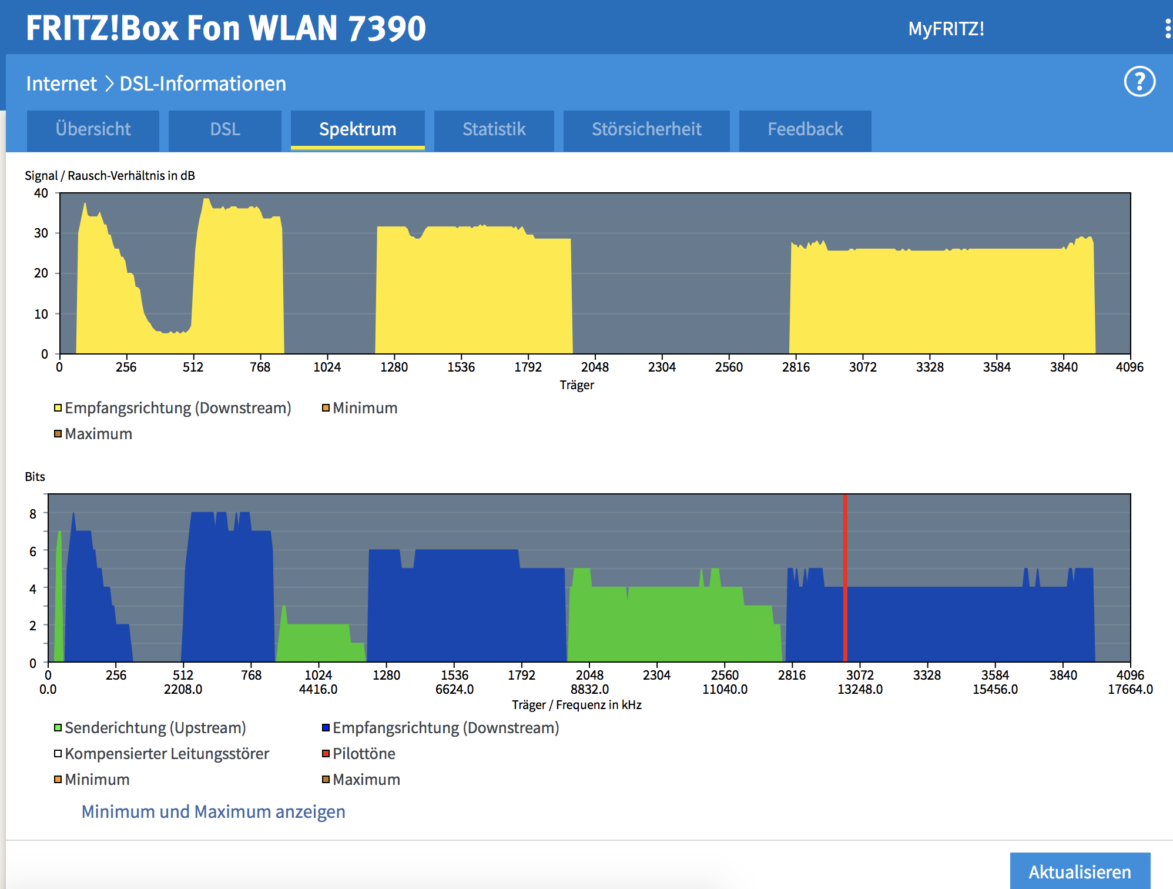Switch to the Übersicht tab
This screenshot has height=889, width=1173.
click(x=93, y=129)
